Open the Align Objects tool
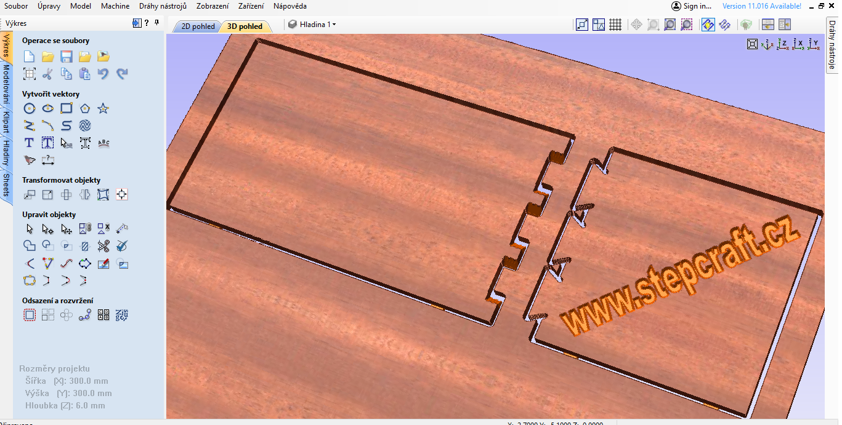Viewport: 842px width, 425px height. coord(122,195)
